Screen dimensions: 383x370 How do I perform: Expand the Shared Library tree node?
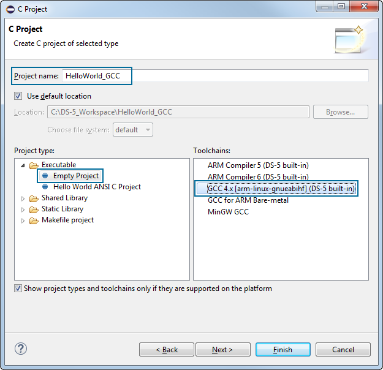tap(23, 198)
